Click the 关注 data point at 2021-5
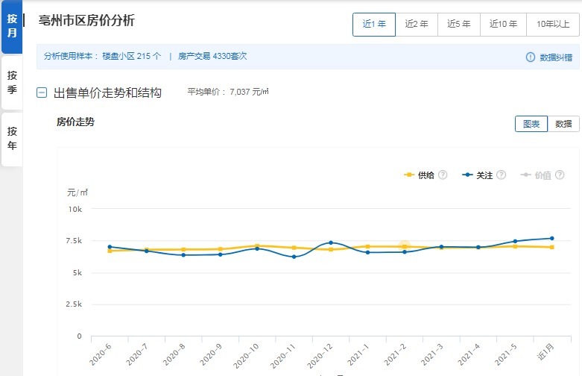This screenshot has height=376, width=582. coord(515,241)
